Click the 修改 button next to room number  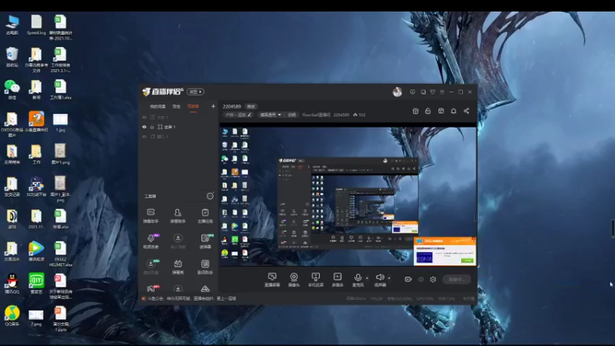click(x=251, y=106)
